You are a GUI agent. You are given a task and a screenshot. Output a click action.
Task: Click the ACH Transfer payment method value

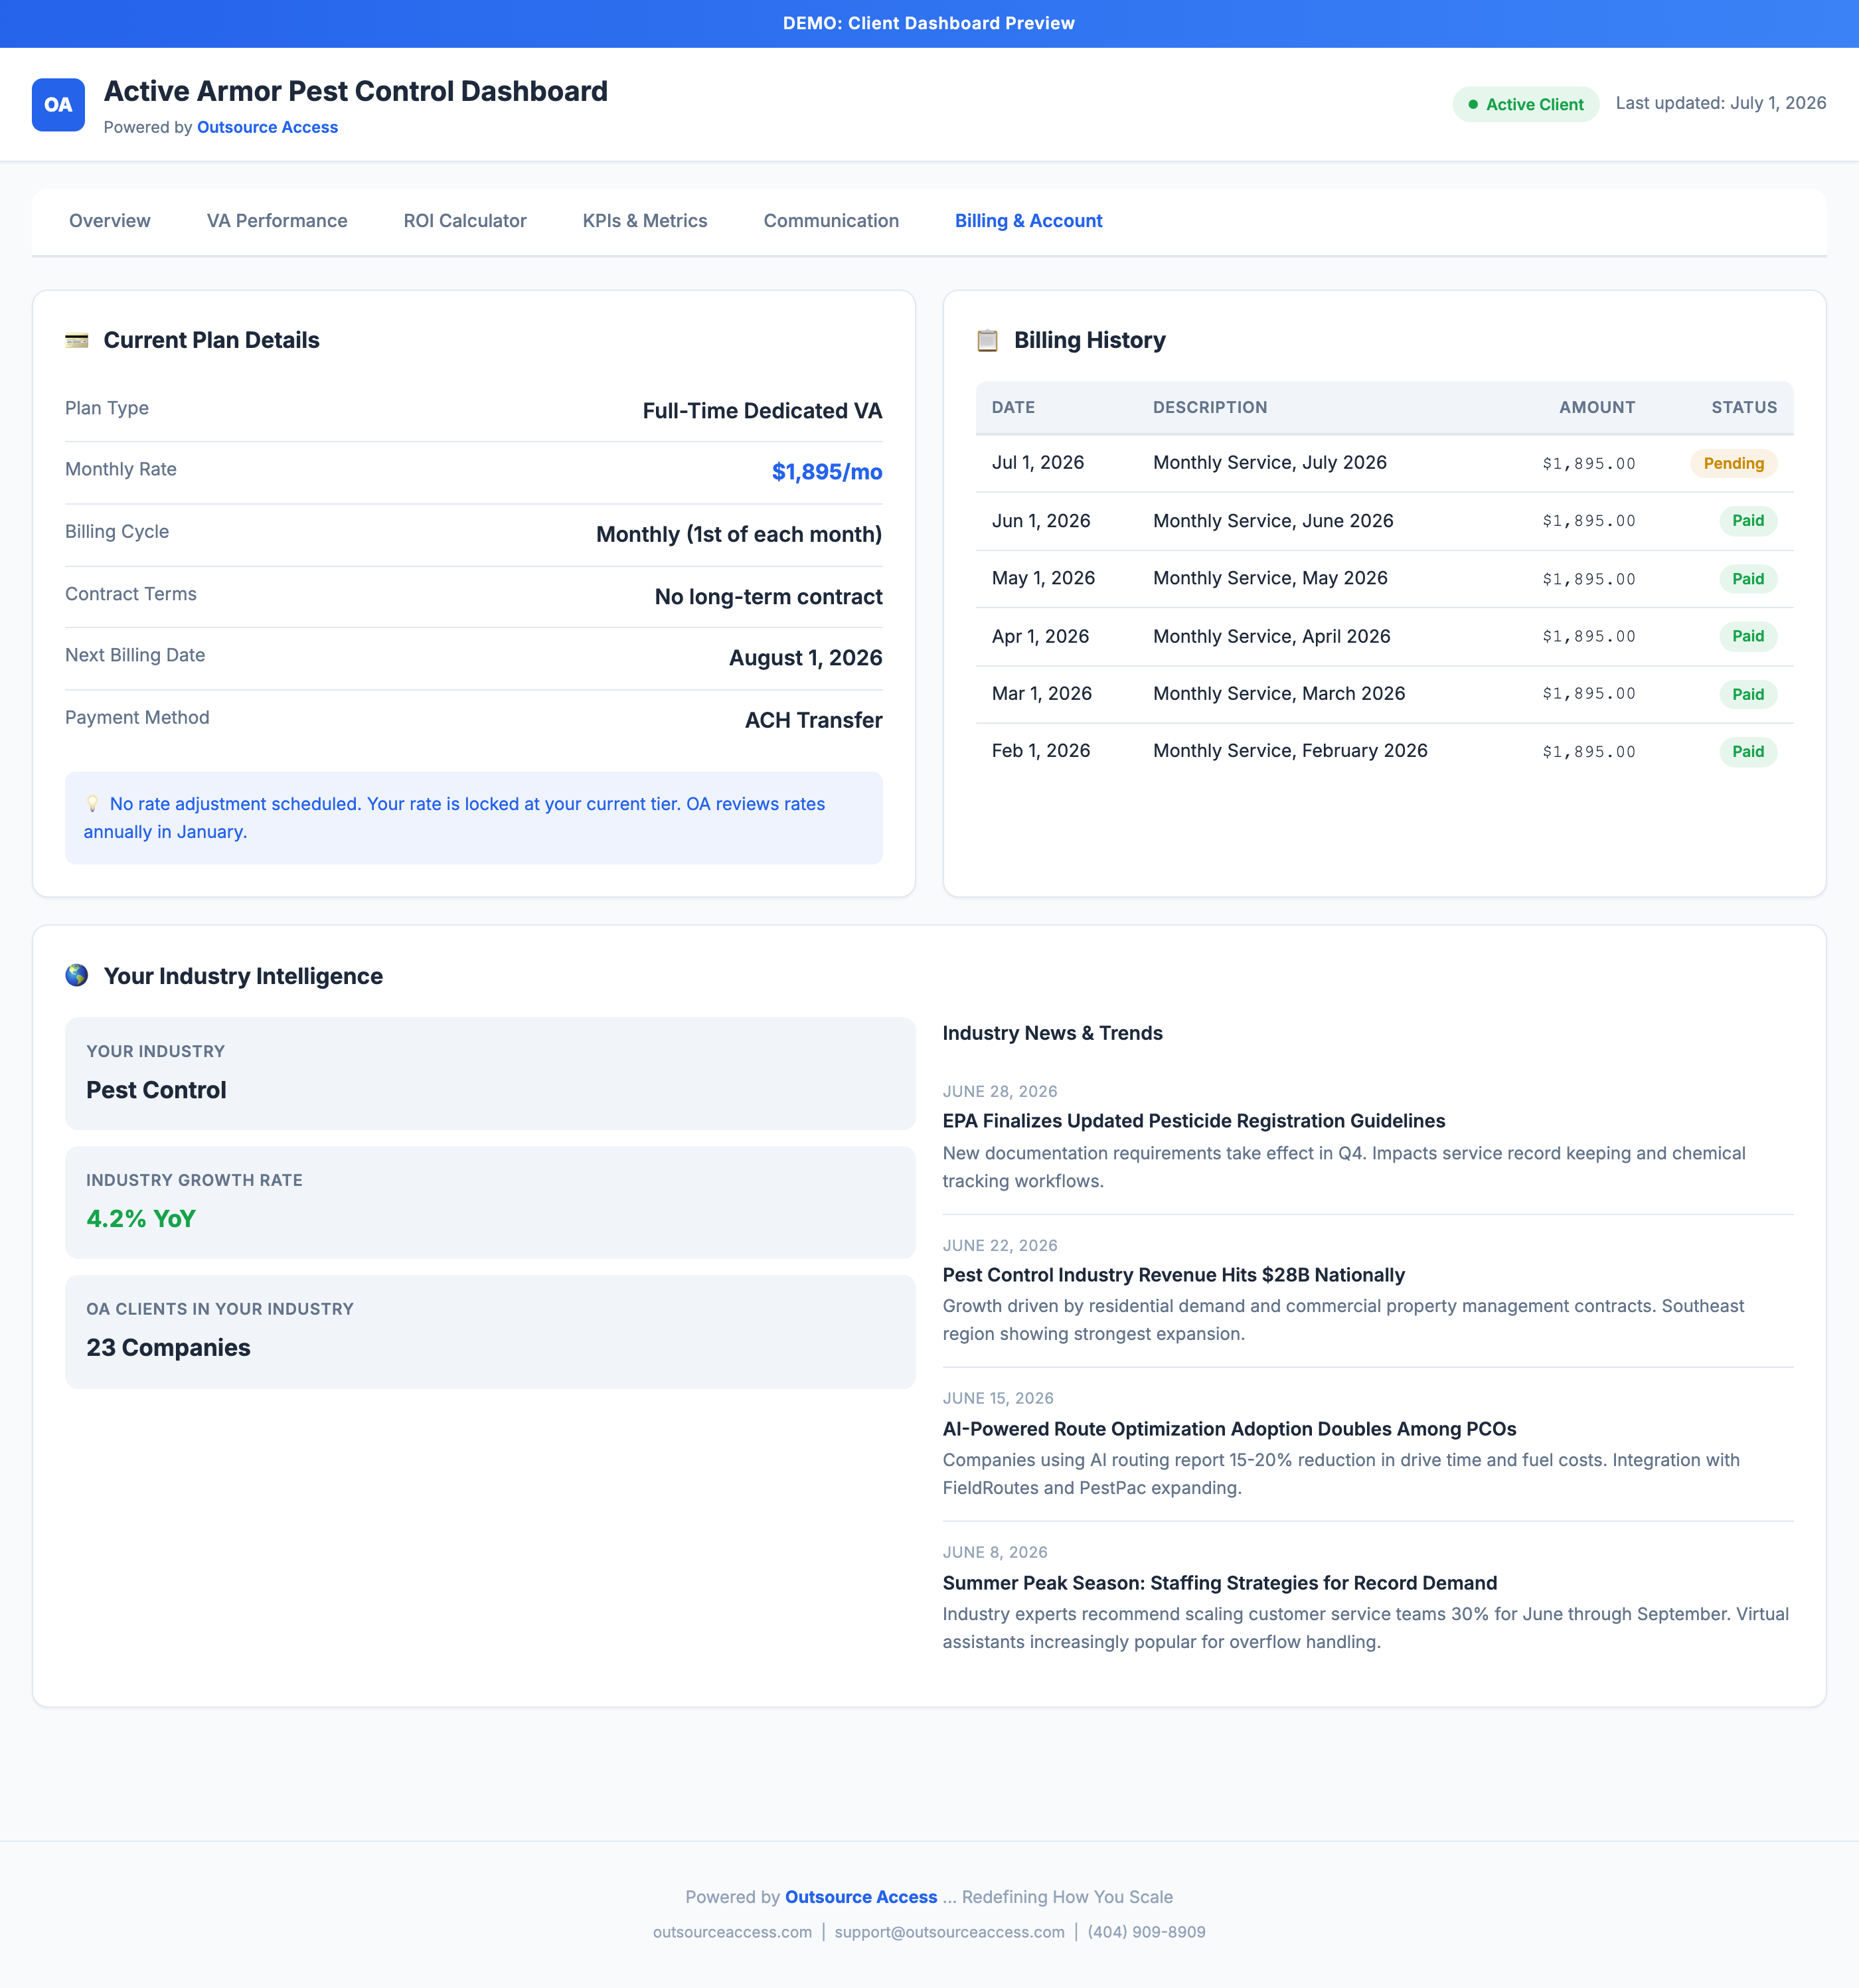click(x=813, y=720)
